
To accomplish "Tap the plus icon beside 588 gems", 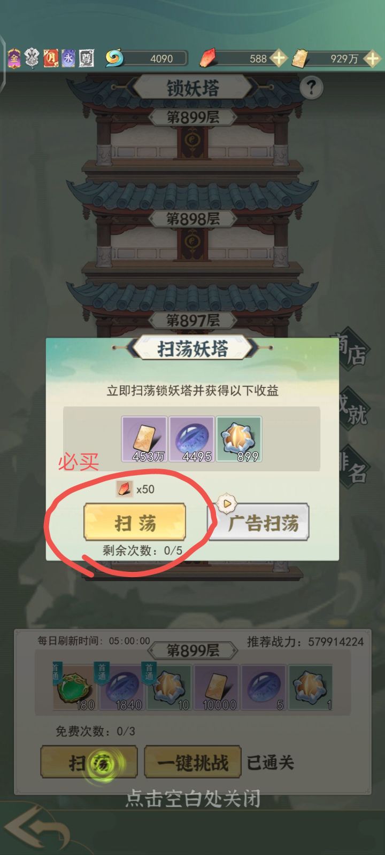I will pyautogui.click(x=278, y=58).
